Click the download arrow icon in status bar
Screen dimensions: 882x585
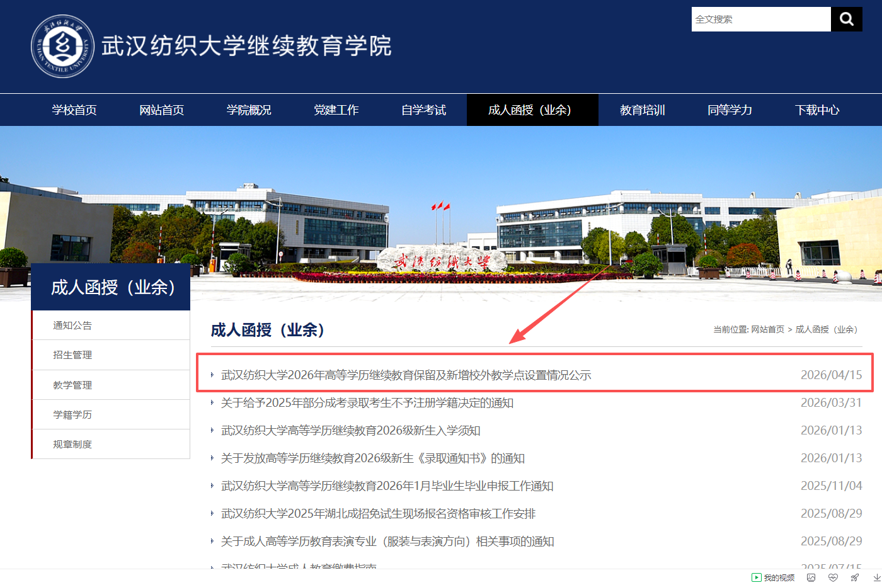pos(876,577)
